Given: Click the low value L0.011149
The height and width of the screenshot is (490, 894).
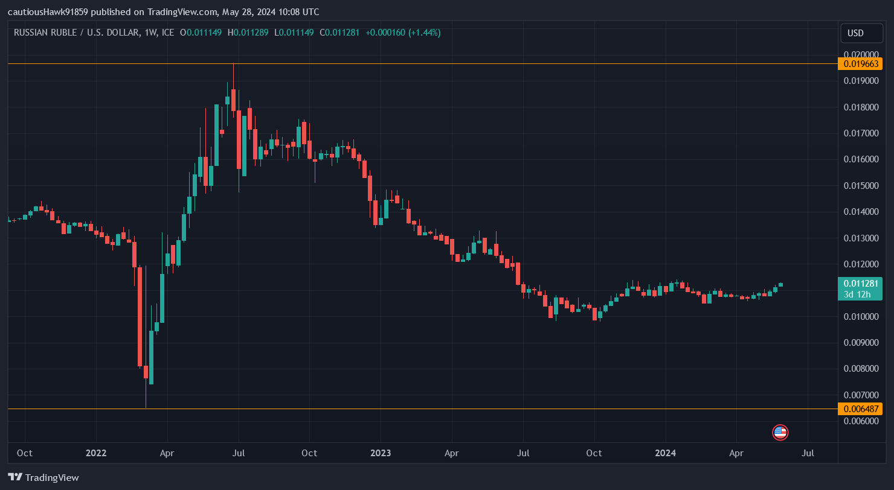Looking at the screenshot, I should coord(294,33).
